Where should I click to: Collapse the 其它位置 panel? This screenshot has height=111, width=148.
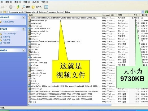coord(24,29)
